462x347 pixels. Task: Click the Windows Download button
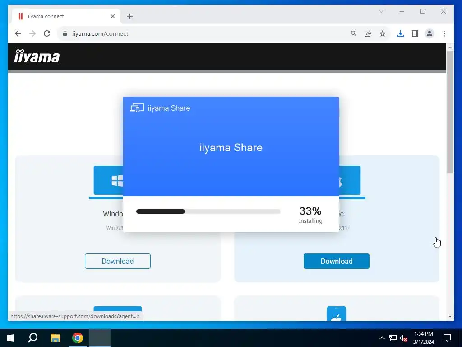118,261
